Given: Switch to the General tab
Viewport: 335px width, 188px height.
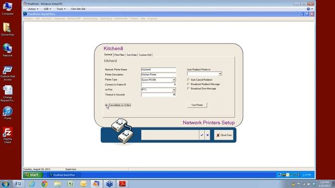Looking at the screenshot, I should point(108,54).
